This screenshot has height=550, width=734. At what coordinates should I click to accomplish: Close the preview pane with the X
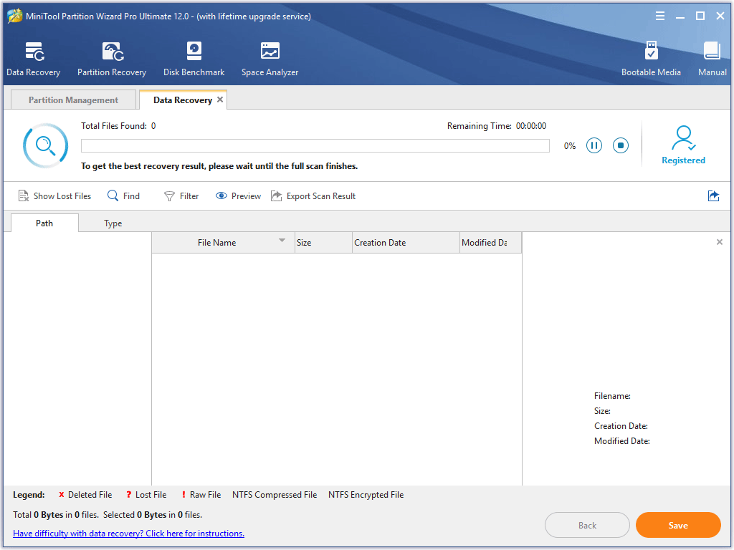click(x=720, y=242)
